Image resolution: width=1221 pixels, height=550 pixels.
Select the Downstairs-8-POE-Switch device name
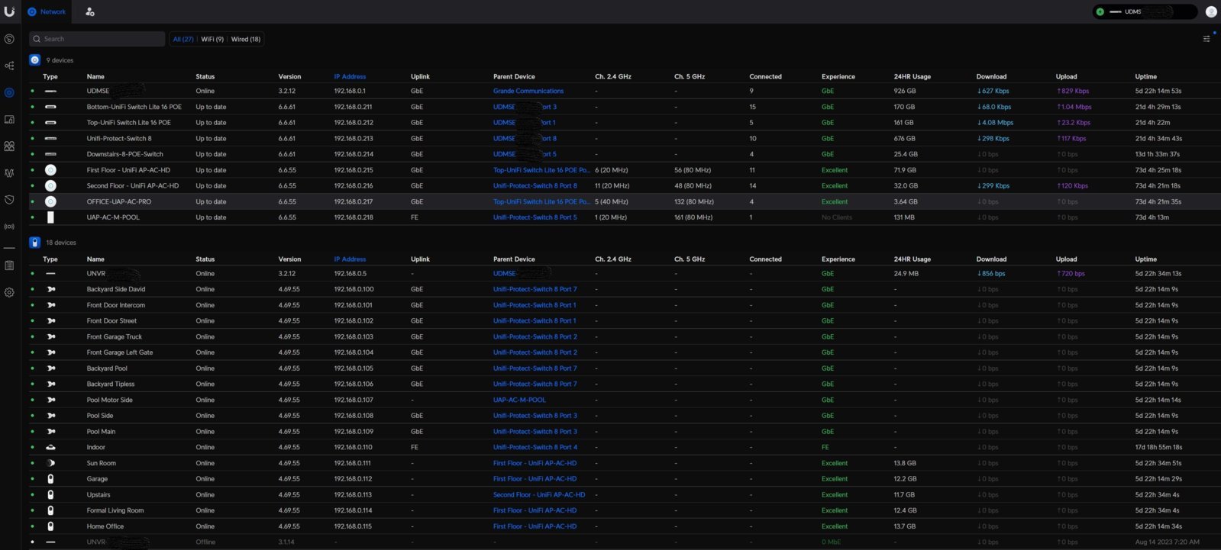click(124, 154)
